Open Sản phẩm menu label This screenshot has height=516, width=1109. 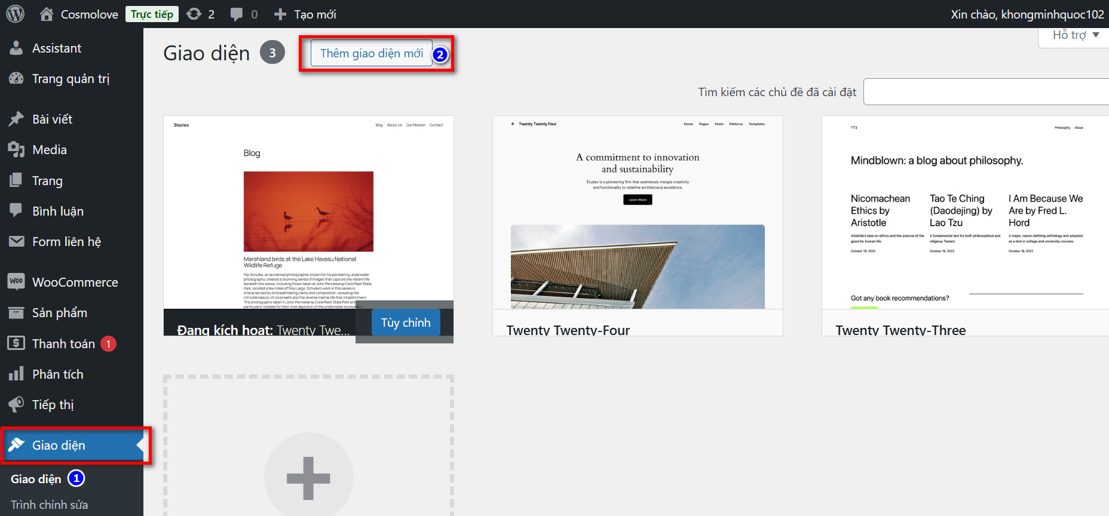tap(60, 313)
